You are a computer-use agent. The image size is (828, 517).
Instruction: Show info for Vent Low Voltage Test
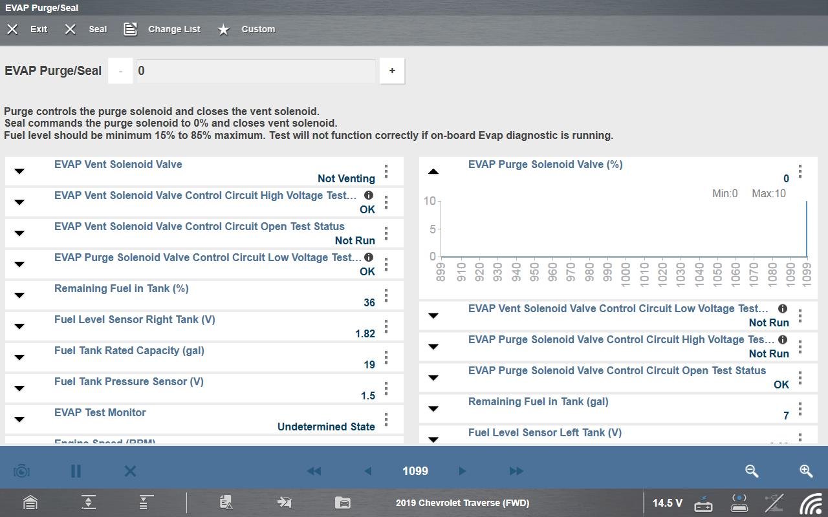point(783,308)
